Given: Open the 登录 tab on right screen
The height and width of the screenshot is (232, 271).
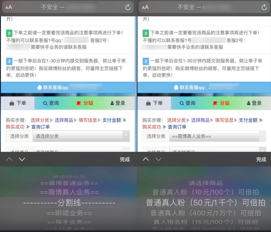Looking at the screenshot, I should tap(254, 103).
